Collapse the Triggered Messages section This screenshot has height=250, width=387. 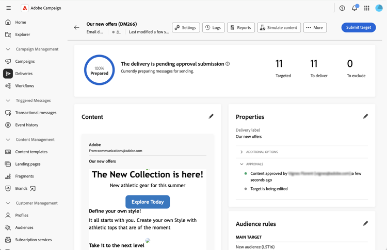(x=8, y=100)
